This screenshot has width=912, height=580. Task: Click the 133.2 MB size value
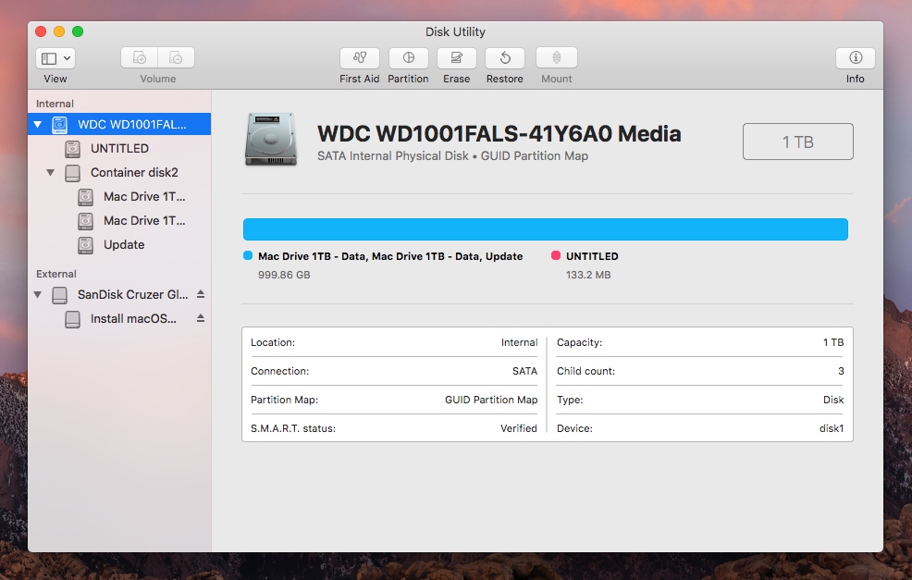click(588, 275)
